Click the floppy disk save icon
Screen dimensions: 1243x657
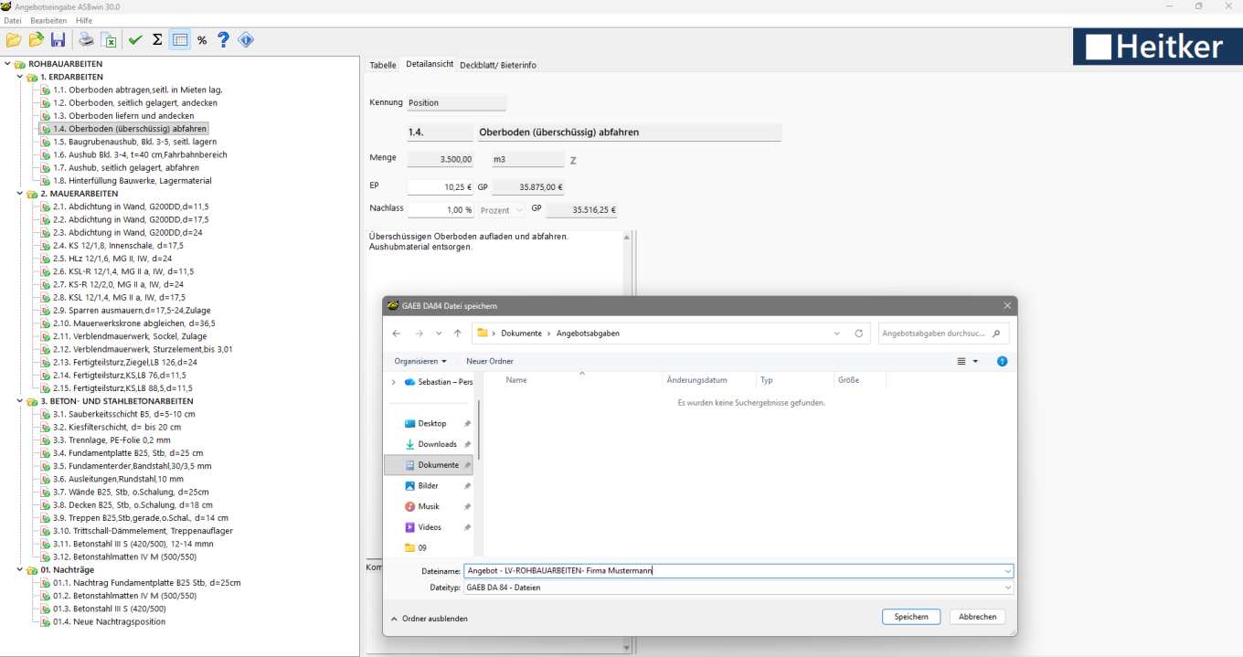point(58,39)
